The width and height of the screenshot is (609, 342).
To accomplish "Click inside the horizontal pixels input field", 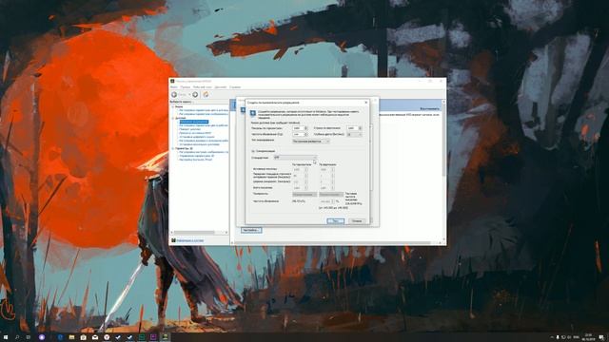I will click(x=298, y=128).
